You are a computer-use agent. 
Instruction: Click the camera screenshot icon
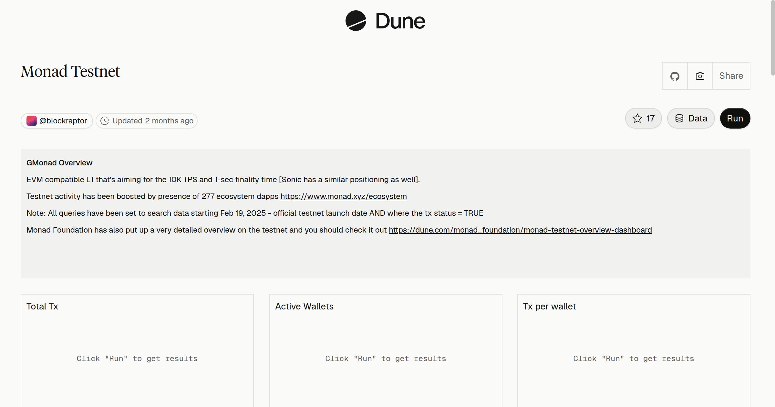click(700, 76)
